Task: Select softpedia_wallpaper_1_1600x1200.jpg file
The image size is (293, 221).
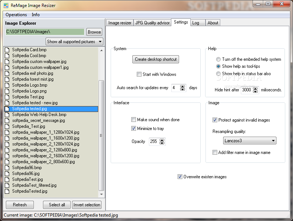Action: (x=46, y=138)
